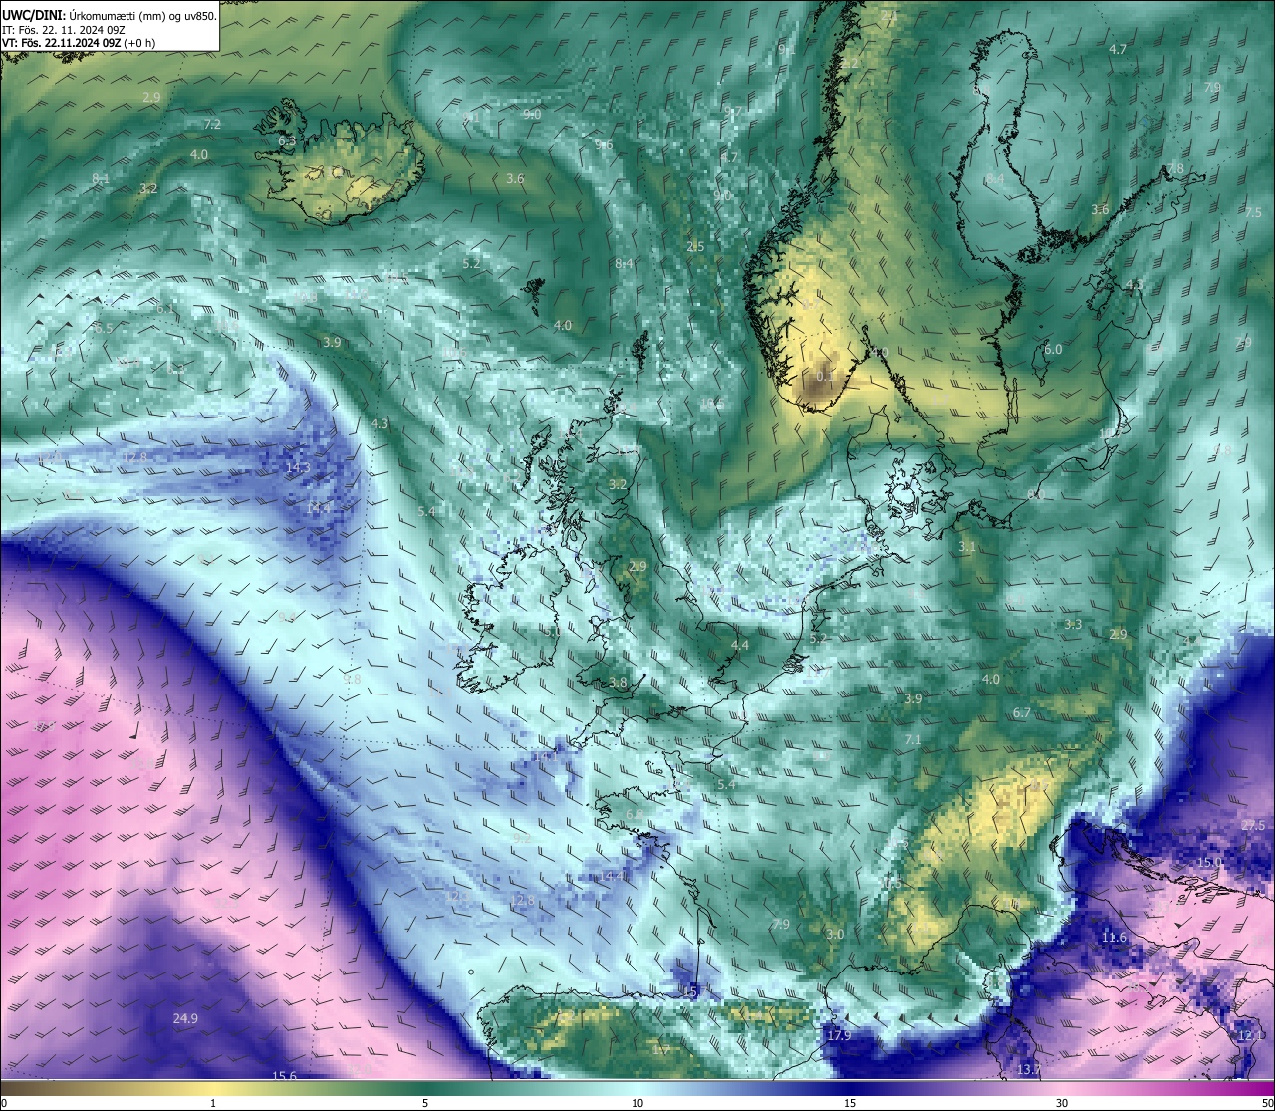Click the 3.8 value label
1275x1111 pixels.
[x=618, y=682]
